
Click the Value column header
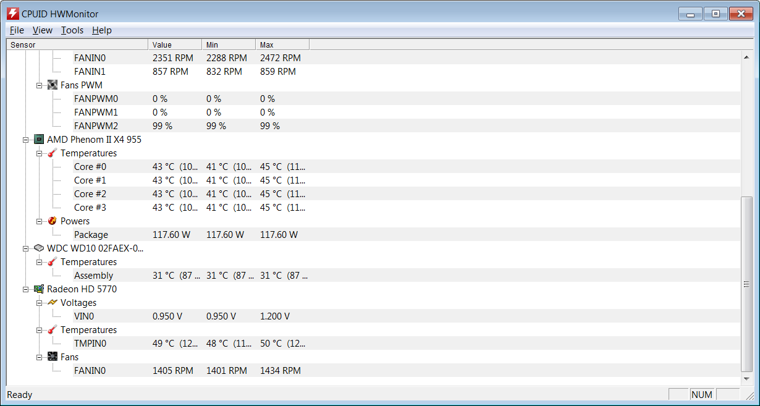(x=175, y=44)
